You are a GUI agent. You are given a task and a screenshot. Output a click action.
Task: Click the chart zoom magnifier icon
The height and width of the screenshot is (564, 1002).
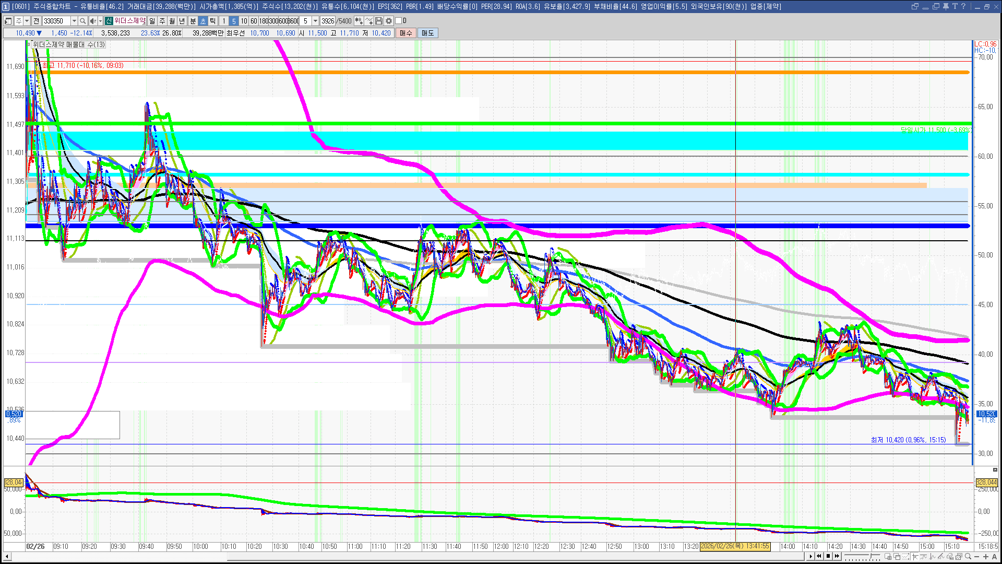pos(968,556)
